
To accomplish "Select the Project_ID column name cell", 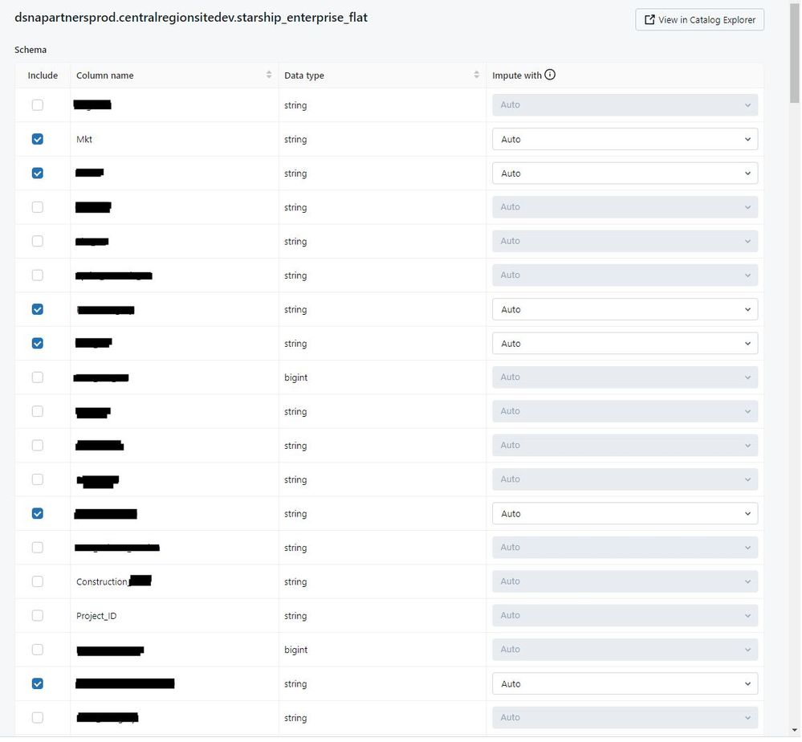I will (96, 616).
